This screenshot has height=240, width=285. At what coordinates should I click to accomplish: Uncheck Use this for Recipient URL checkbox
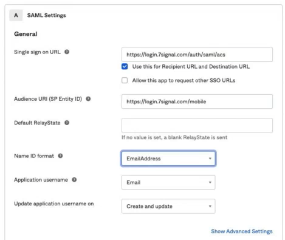(x=125, y=66)
